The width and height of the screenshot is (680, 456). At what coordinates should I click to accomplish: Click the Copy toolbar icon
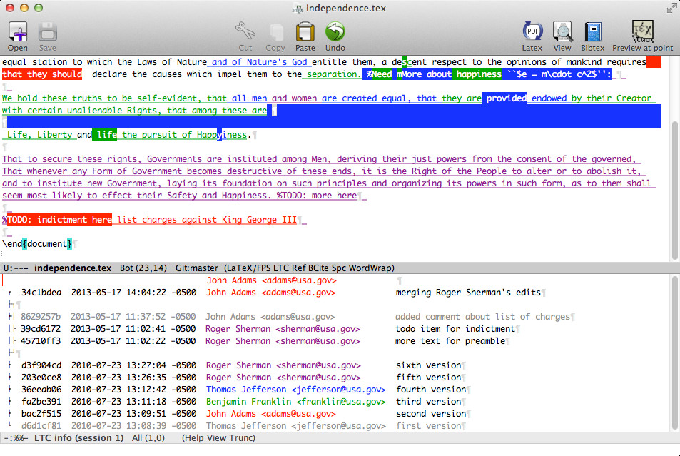point(275,33)
